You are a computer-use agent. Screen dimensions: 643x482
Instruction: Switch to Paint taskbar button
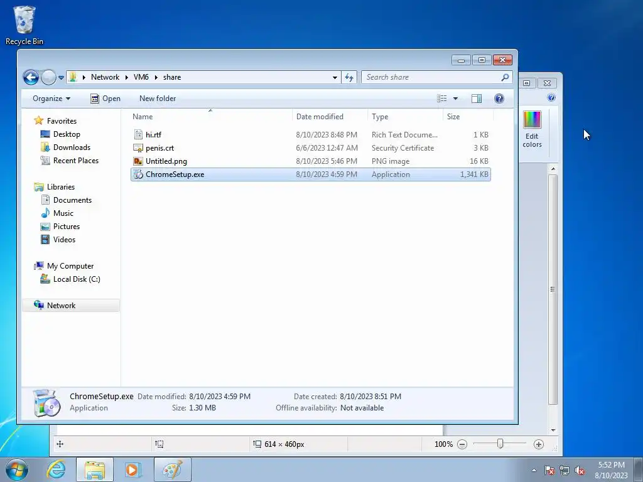pos(173,469)
